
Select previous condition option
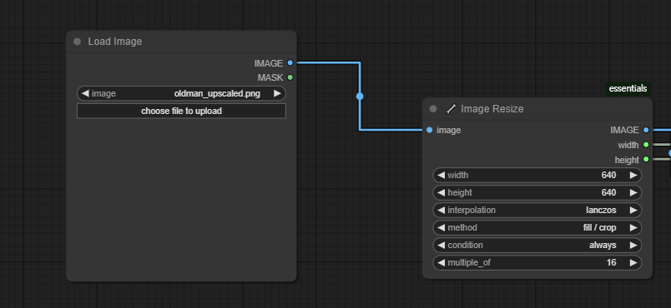[441, 246]
